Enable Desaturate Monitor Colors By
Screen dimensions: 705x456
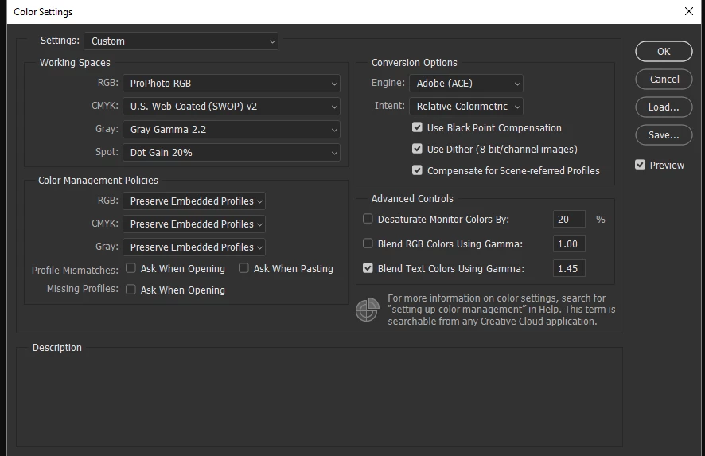pyautogui.click(x=368, y=219)
